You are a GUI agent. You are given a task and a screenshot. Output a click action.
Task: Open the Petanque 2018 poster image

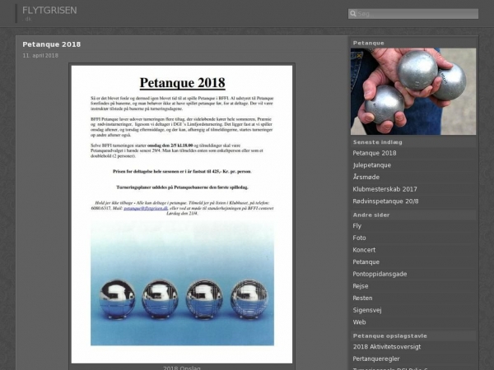[182, 214]
